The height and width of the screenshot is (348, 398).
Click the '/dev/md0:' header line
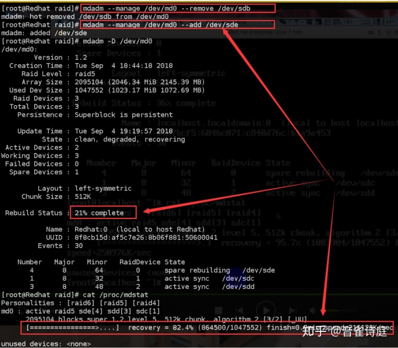coord(19,49)
